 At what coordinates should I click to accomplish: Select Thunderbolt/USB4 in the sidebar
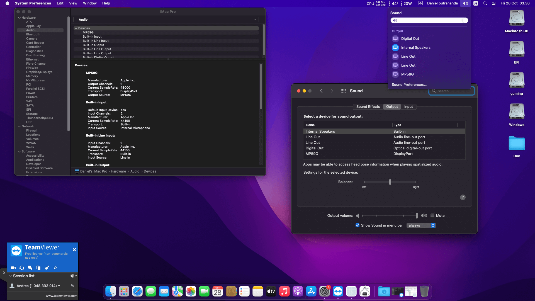coord(40,118)
